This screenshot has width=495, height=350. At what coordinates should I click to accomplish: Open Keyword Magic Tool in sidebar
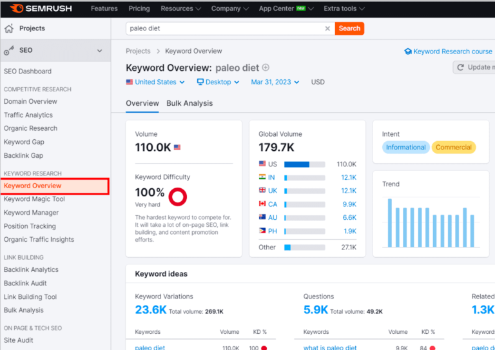[x=34, y=199]
